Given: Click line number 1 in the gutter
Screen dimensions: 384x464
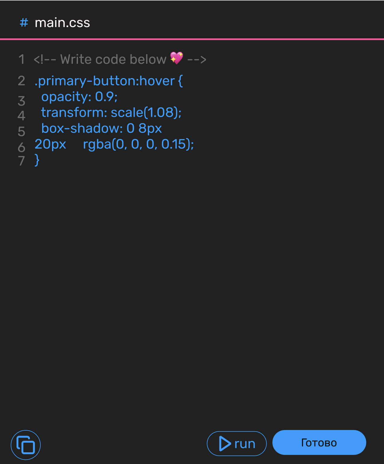Looking at the screenshot, I should 21,59.
